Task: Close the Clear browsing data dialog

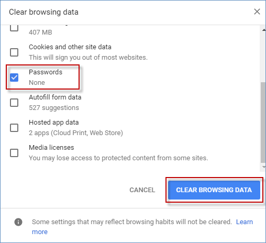Action: pos(257,12)
